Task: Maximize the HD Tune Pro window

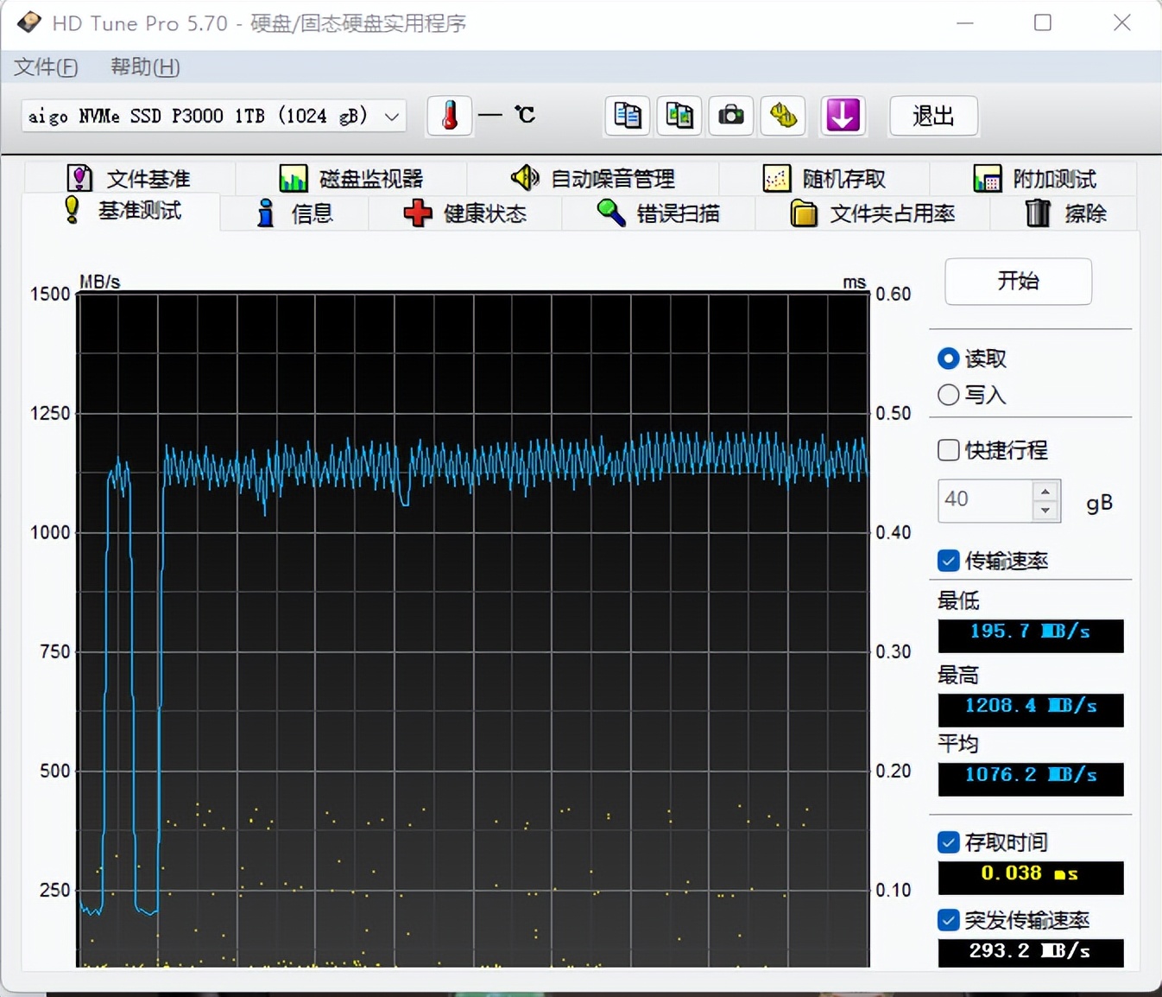Action: click(1043, 22)
